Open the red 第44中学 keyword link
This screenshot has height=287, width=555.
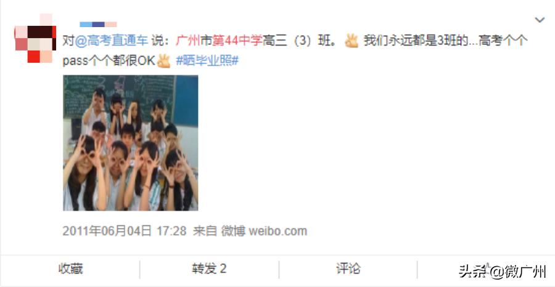(237, 41)
